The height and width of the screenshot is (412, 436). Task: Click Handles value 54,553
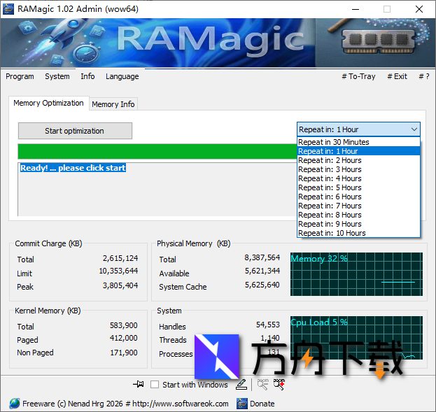tap(268, 325)
